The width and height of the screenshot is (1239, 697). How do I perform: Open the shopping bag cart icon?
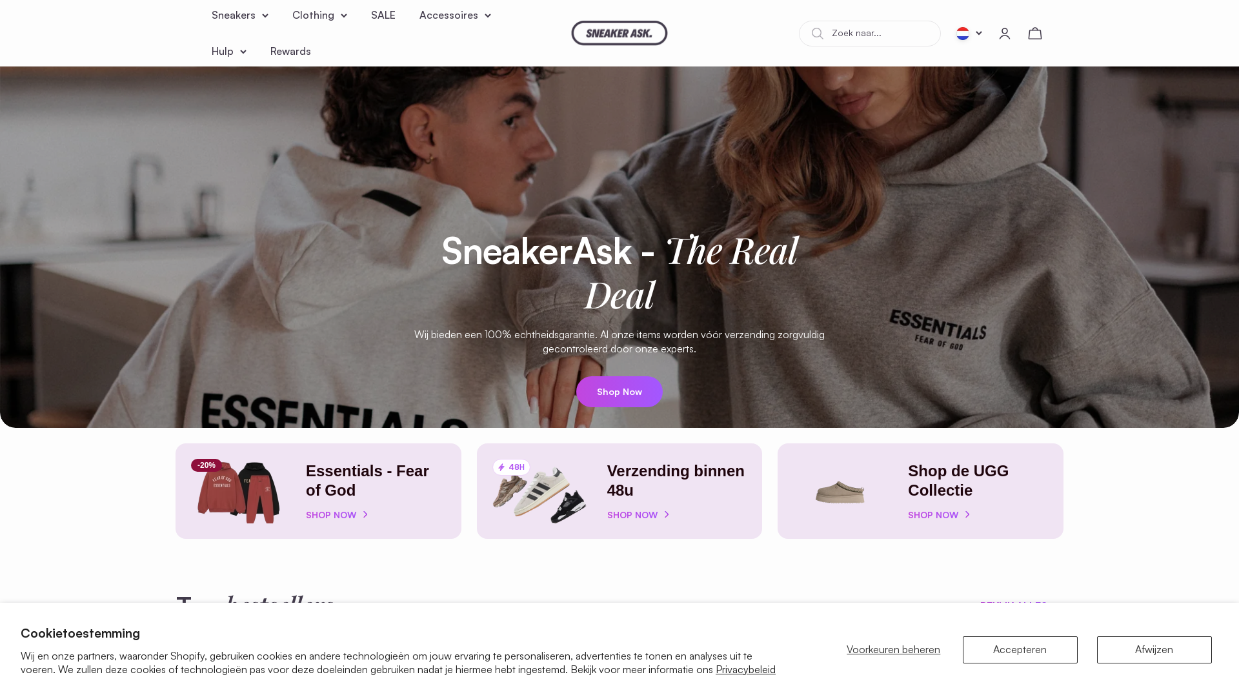1034,34
